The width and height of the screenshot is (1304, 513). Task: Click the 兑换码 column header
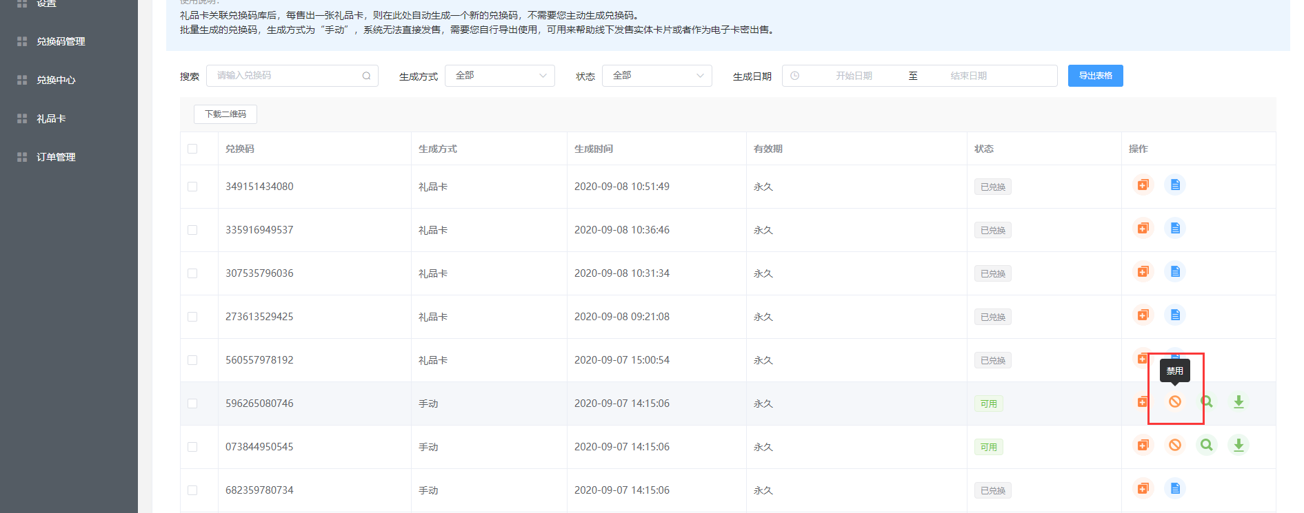click(x=239, y=149)
